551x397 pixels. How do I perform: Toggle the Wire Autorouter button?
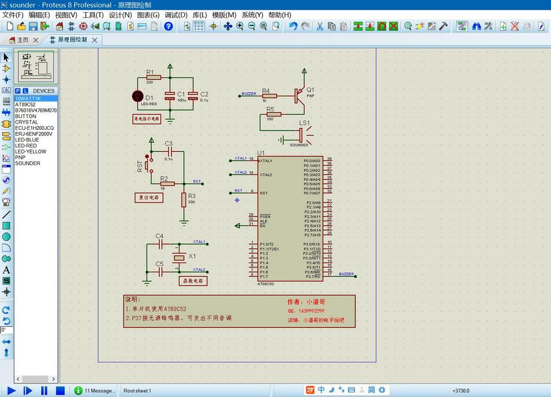[462, 26]
